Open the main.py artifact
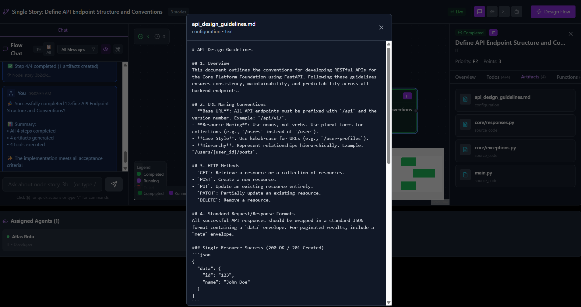The image size is (581, 307). [515, 176]
